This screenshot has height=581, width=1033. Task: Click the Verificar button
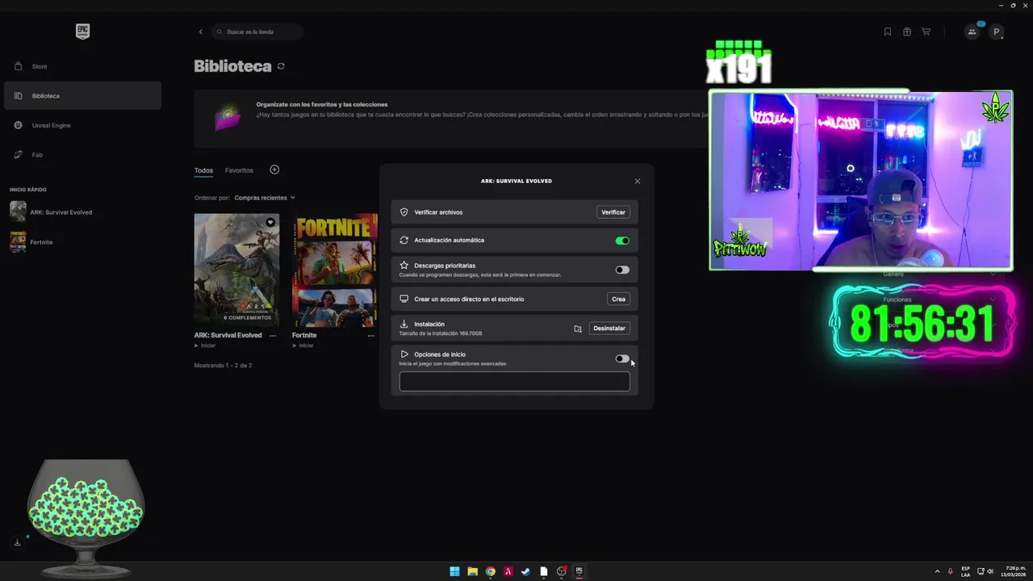click(613, 212)
